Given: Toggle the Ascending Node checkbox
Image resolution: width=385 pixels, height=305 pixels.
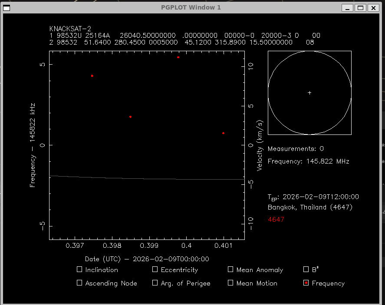Looking at the screenshot, I should pos(79,283).
